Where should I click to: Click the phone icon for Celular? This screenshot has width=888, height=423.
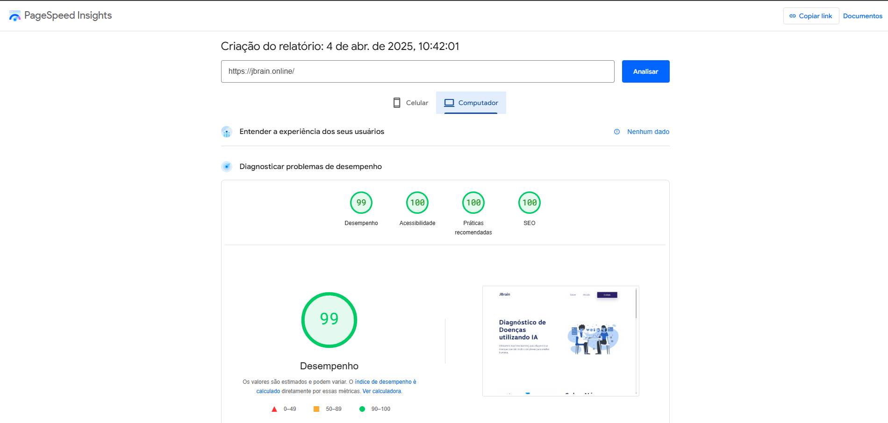[397, 103]
